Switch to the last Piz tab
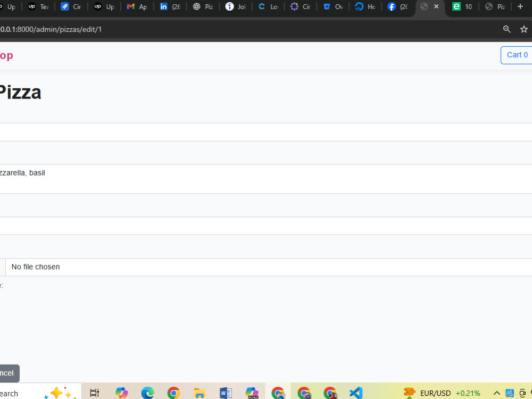532x399 pixels. click(x=495, y=6)
